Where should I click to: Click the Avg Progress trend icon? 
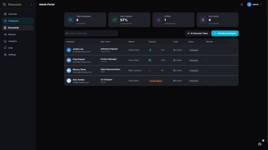(114, 20)
